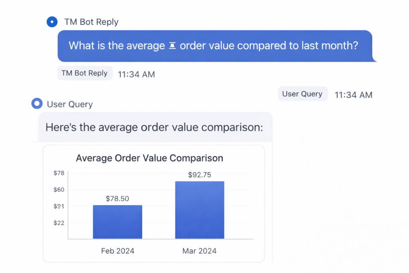Image resolution: width=409 pixels, height=273 pixels.
Task: Expand the User Query pill near the timestamp
Action: coord(302,94)
